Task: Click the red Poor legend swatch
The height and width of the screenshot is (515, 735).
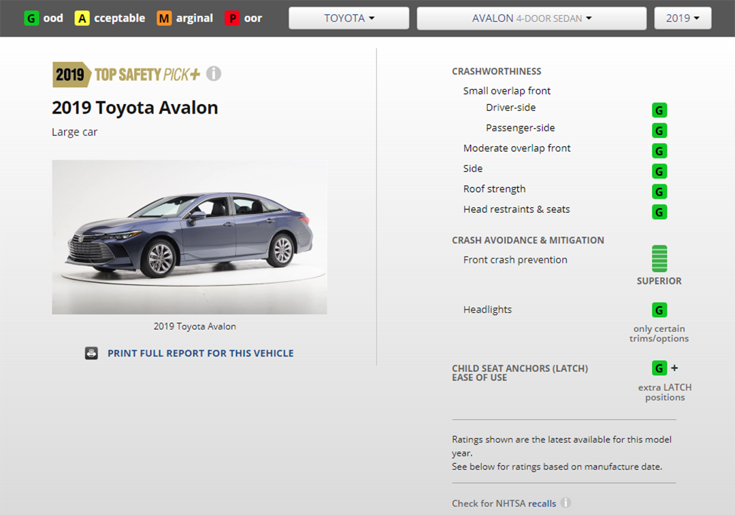Action: [233, 18]
